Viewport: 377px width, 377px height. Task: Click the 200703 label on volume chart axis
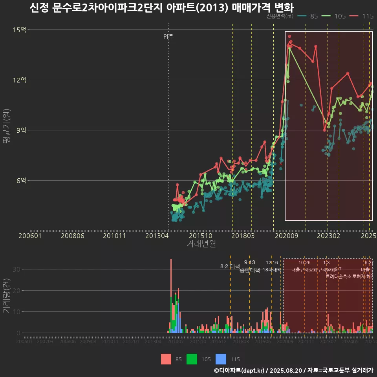(x=45, y=341)
